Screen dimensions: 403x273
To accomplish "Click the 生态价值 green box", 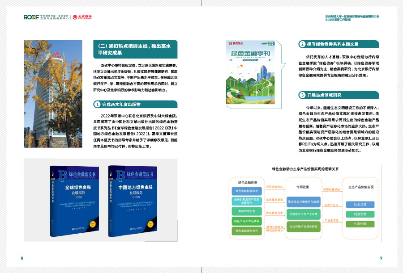I will click(x=360, y=224).
